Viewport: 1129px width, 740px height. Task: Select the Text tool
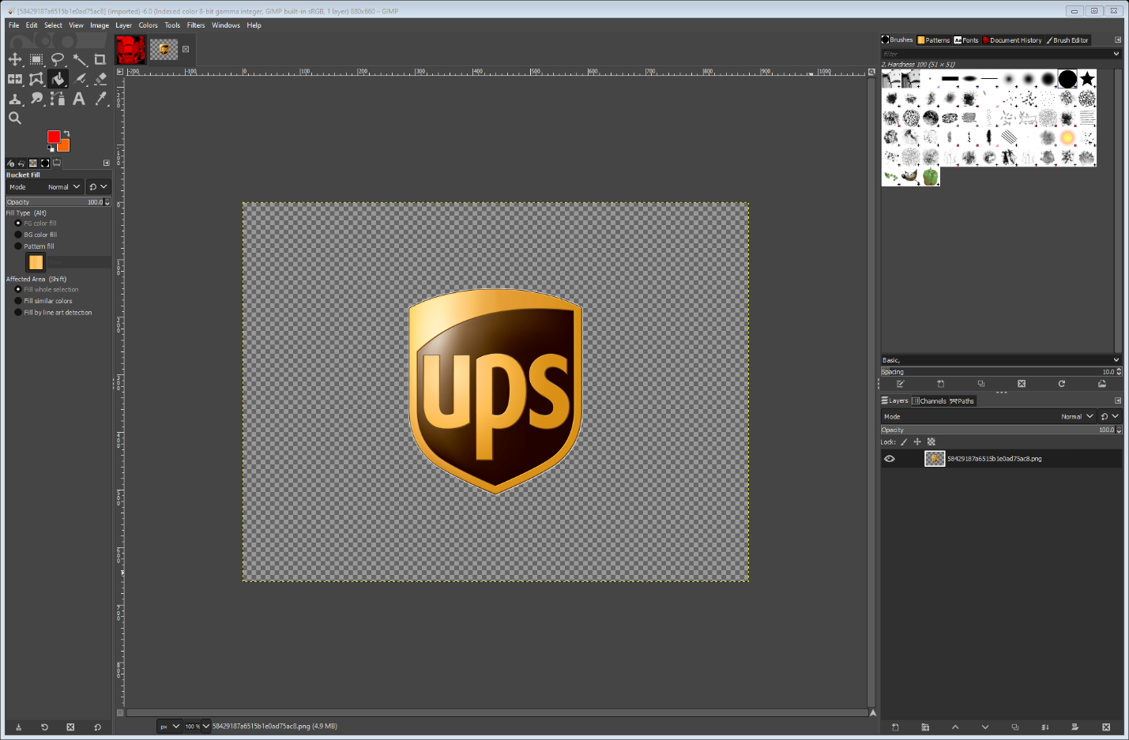(79, 99)
